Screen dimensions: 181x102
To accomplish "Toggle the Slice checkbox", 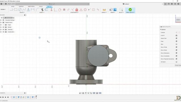I will (176, 44).
